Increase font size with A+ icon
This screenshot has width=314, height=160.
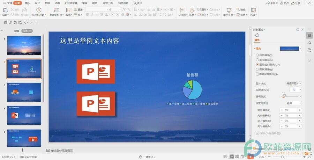[124, 9]
